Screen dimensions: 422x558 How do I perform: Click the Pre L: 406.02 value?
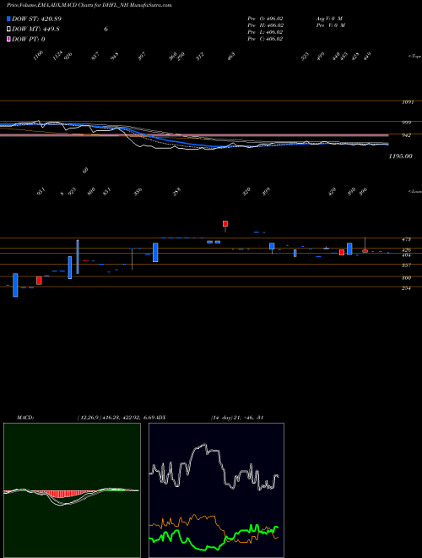[265, 32]
